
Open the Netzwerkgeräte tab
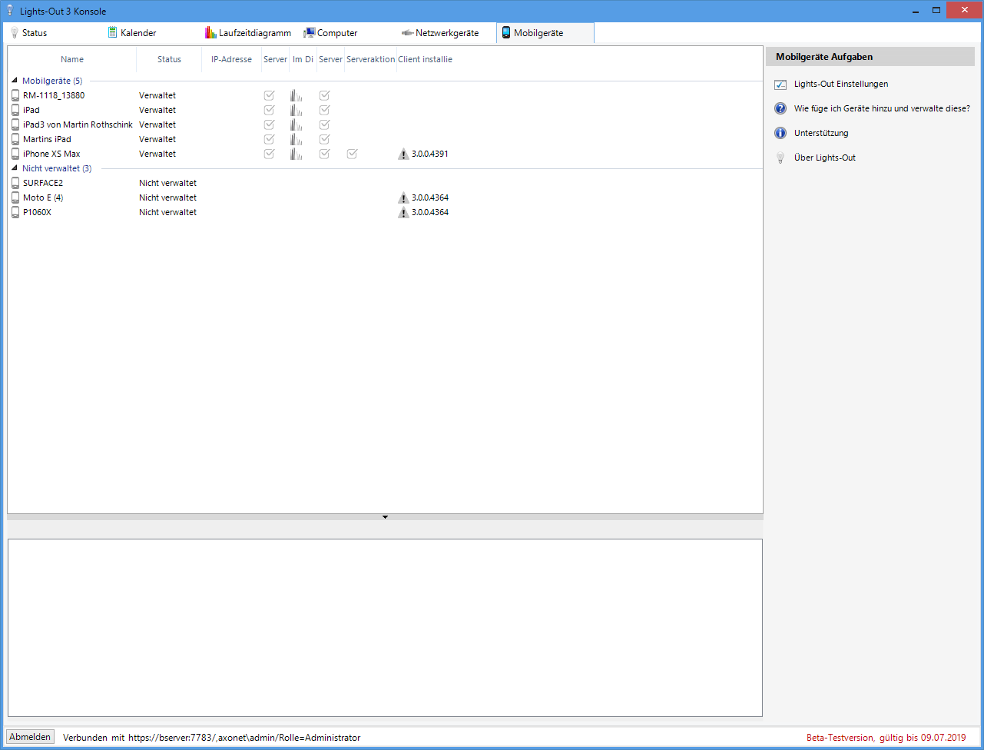coord(440,33)
